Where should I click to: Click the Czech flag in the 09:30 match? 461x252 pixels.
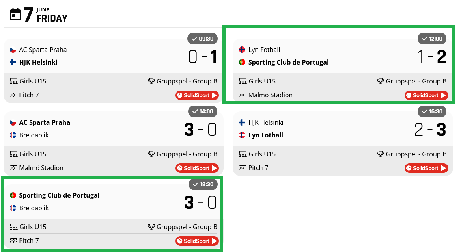(x=13, y=50)
